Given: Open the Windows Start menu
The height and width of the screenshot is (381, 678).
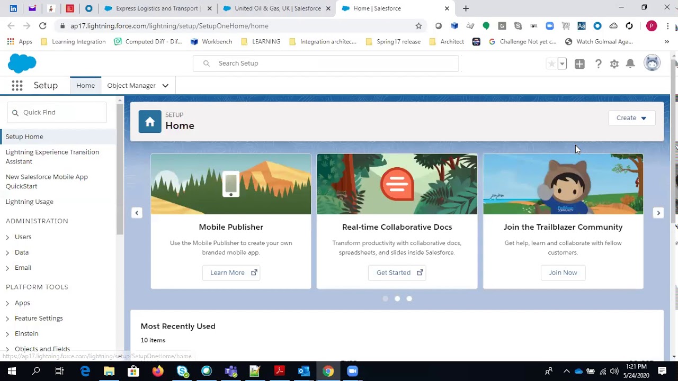Looking at the screenshot, I should tap(12, 371).
